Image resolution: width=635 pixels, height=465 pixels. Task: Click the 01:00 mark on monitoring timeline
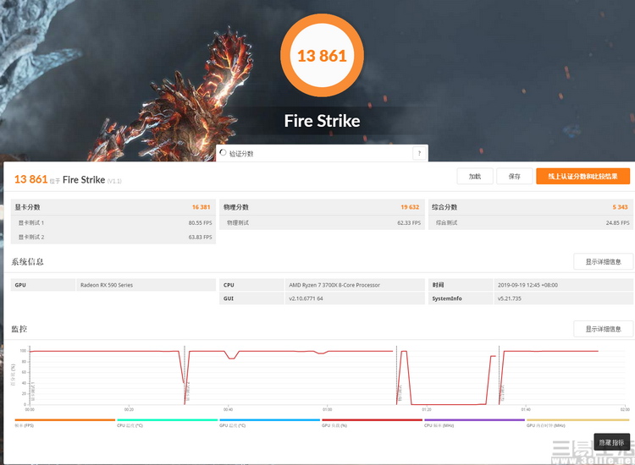pos(327,409)
